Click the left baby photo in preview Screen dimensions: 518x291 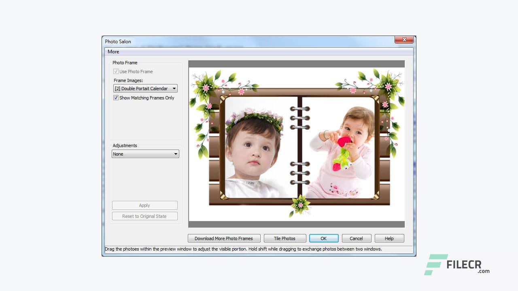pyautogui.click(x=255, y=150)
